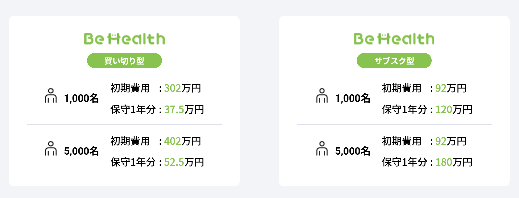Click the person icon beside 5,000名 in サブスク型 card
Screen dimensions: 519x198
point(322,148)
